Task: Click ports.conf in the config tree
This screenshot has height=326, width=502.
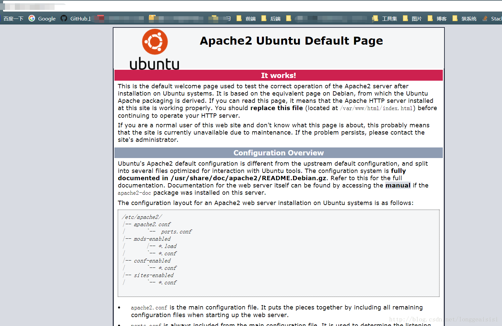Action: 176,232
